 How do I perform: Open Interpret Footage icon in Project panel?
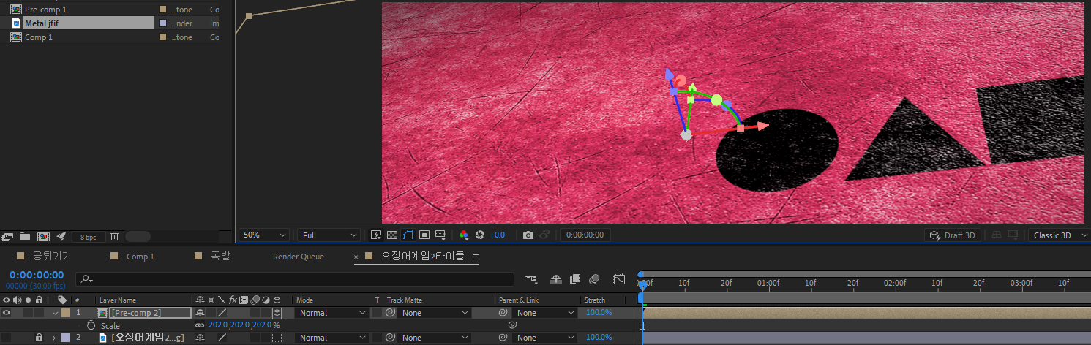[7, 236]
